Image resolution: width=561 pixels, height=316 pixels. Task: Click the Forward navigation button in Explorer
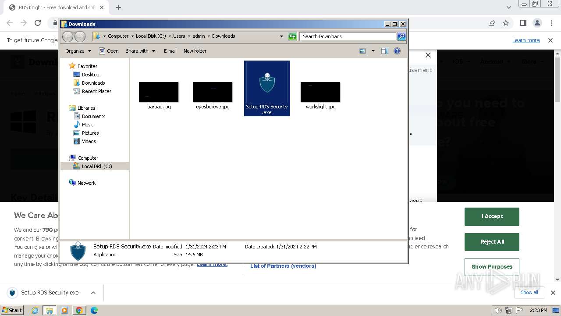click(80, 36)
